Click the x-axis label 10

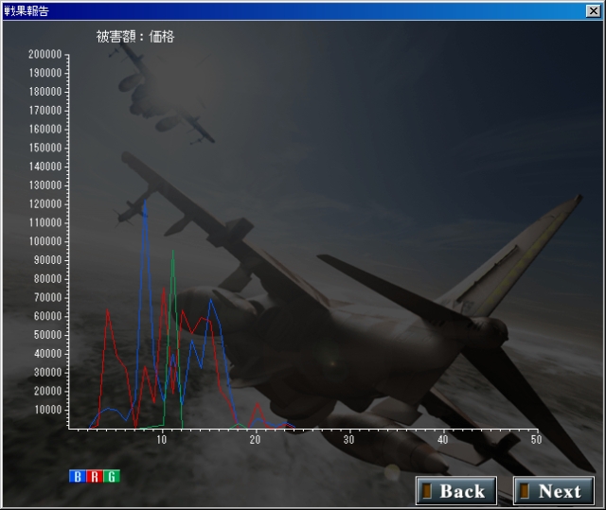coord(162,440)
